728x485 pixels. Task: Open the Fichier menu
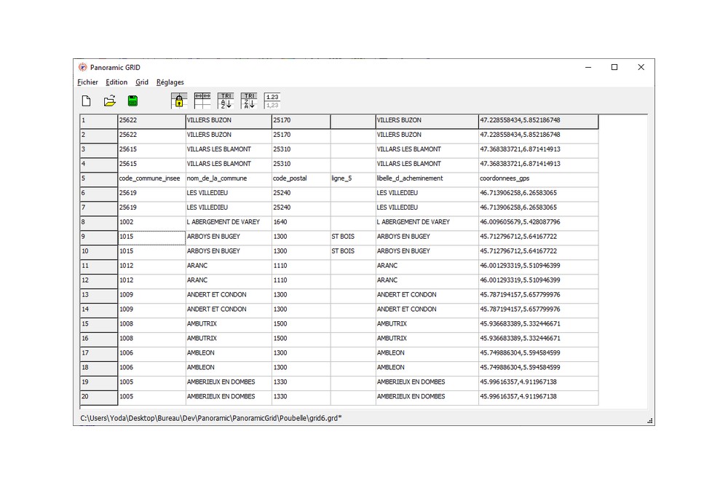[87, 82]
